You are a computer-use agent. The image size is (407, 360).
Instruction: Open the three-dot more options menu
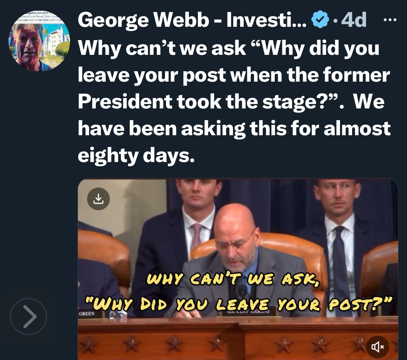click(390, 20)
